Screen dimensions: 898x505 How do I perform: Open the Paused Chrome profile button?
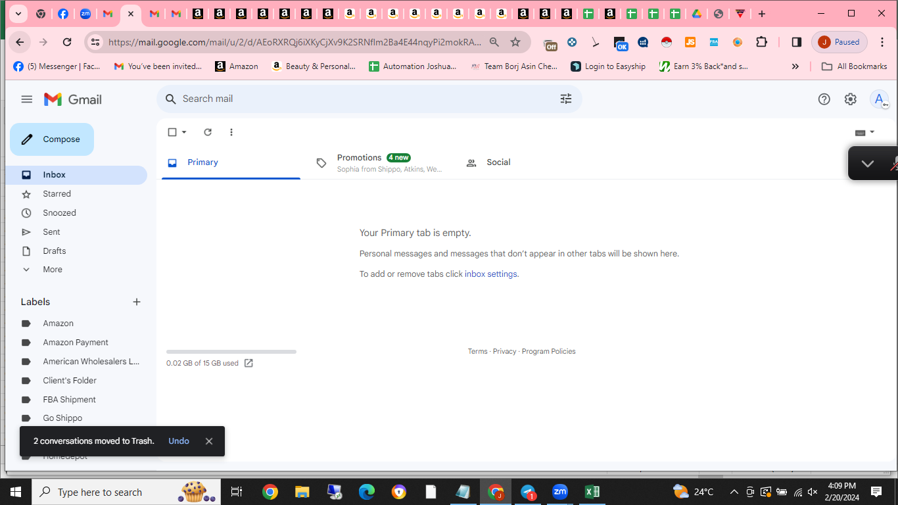coord(839,42)
